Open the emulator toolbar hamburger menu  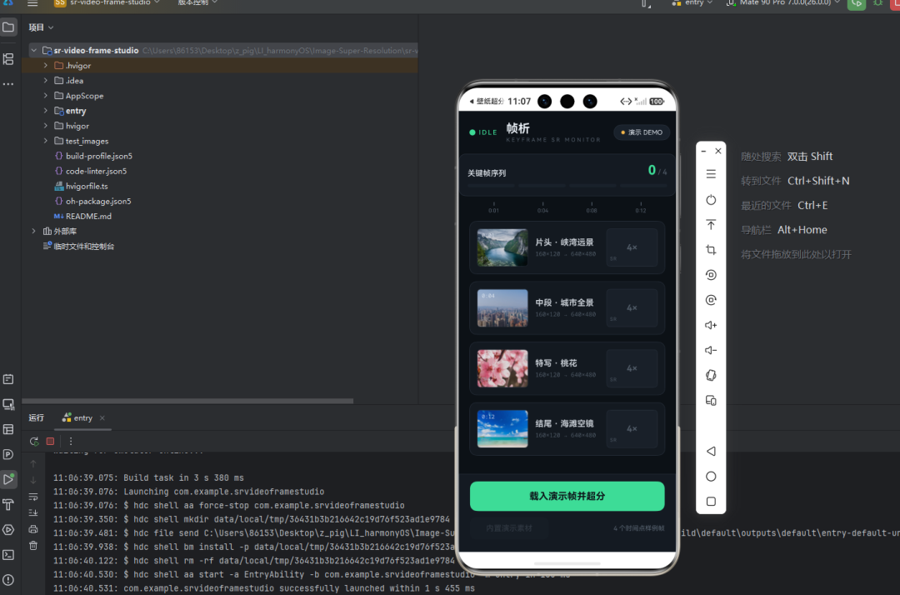point(711,174)
